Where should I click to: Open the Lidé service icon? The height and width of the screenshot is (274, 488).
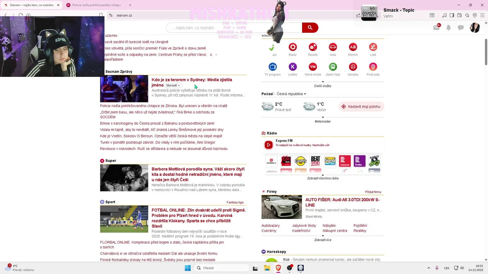[x=373, y=47]
